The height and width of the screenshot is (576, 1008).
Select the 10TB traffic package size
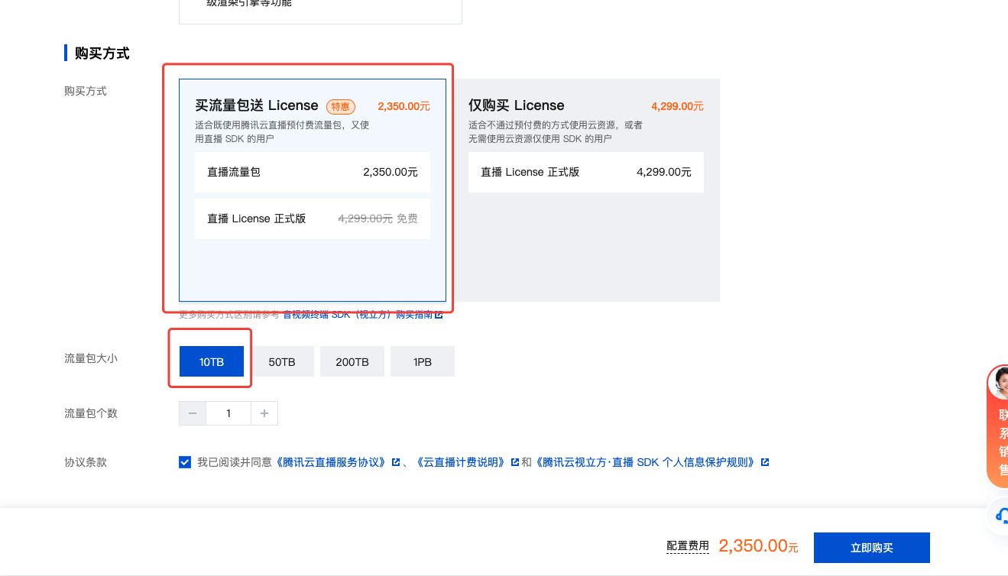(x=211, y=361)
